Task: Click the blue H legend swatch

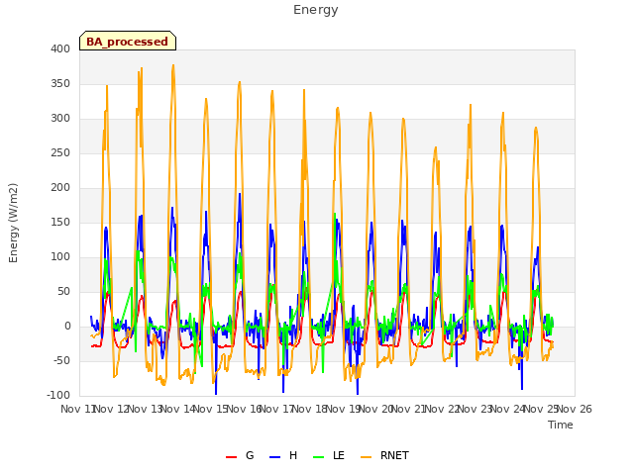Action: (274, 457)
